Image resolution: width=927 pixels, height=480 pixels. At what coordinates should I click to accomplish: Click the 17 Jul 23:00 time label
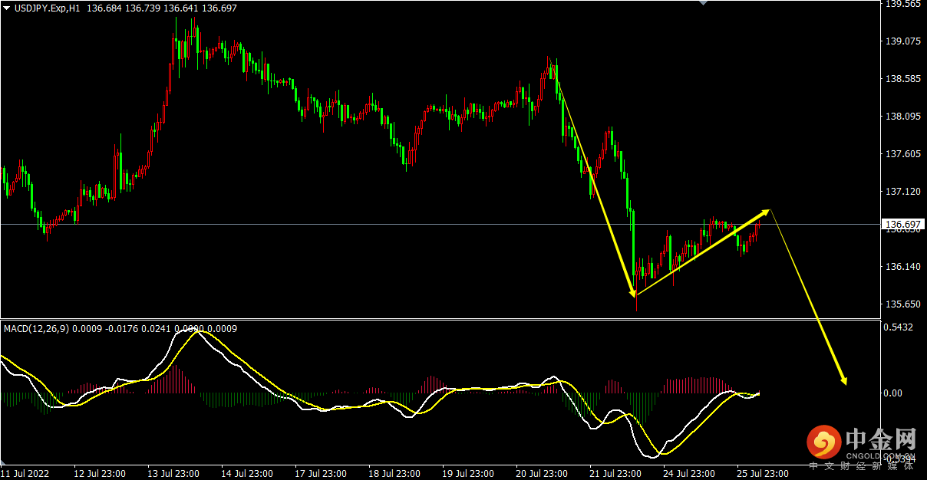(321, 473)
